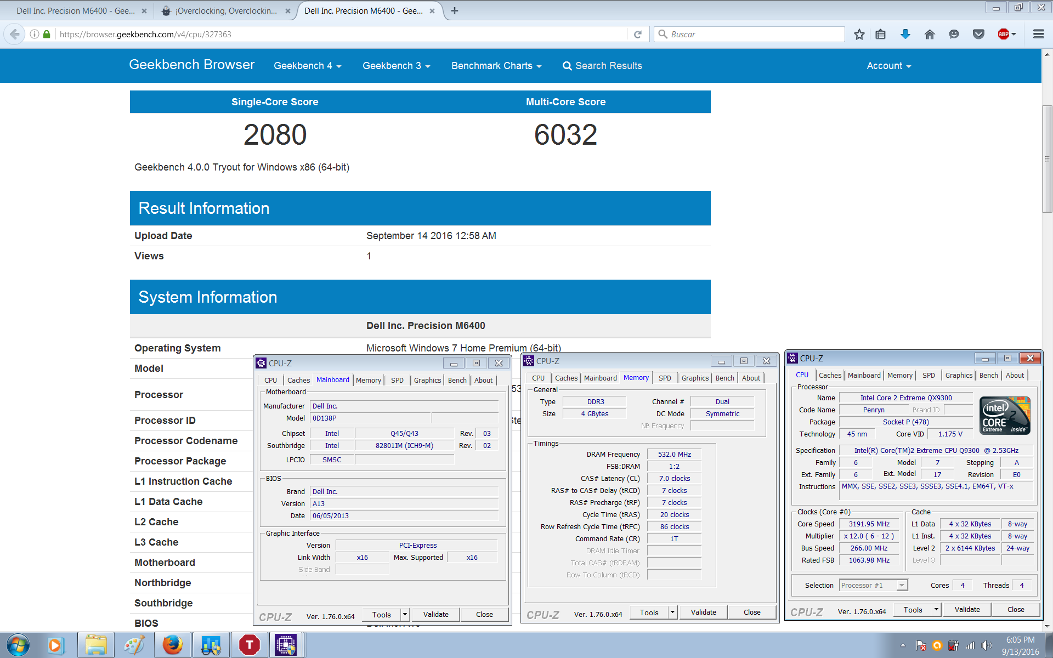Open the Geekbench 4 dropdown menu
1053x658 pixels.
pyautogui.click(x=307, y=66)
